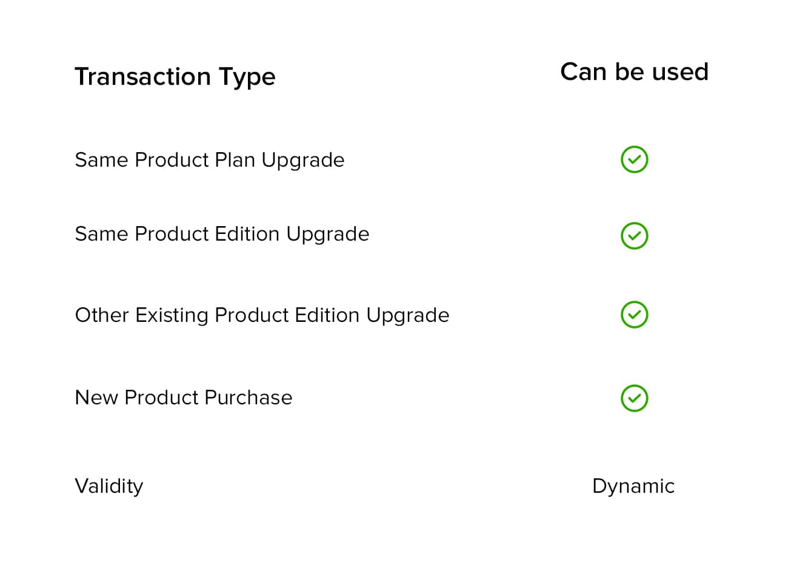794x568 pixels.
Task: Click the Dynamic validity value
Action: point(633,487)
